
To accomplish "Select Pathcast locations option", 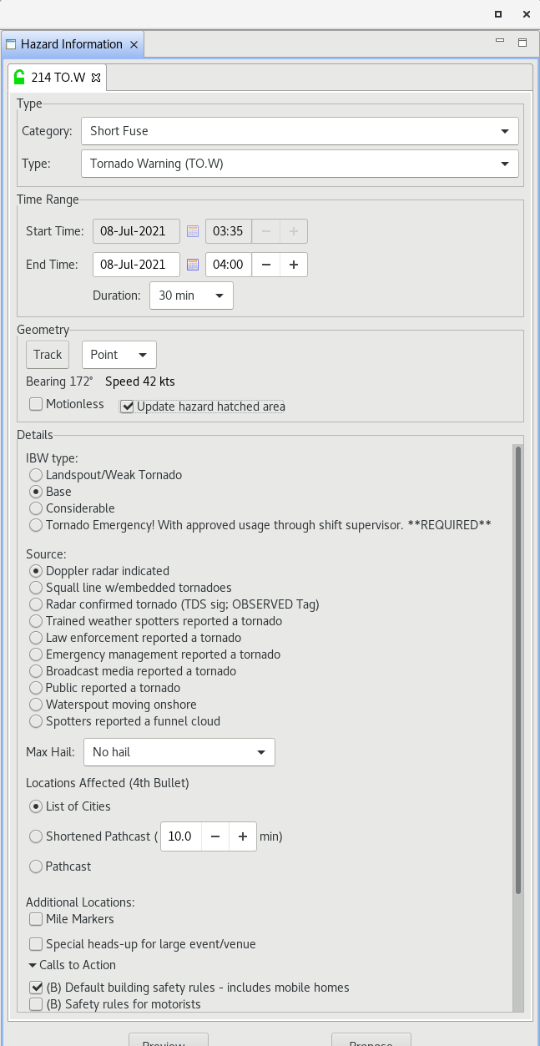I will pos(36,867).
